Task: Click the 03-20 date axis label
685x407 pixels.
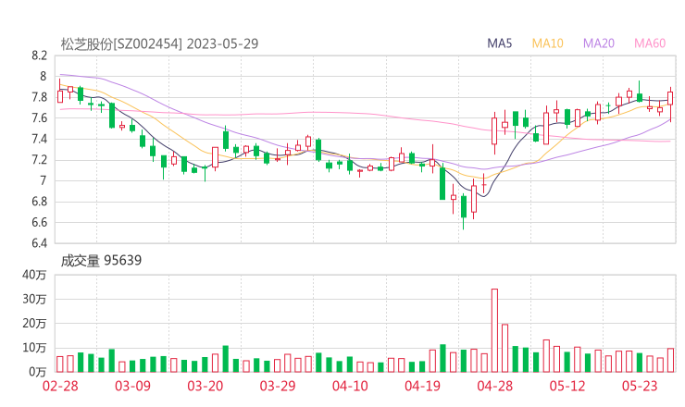Action: 205,386
